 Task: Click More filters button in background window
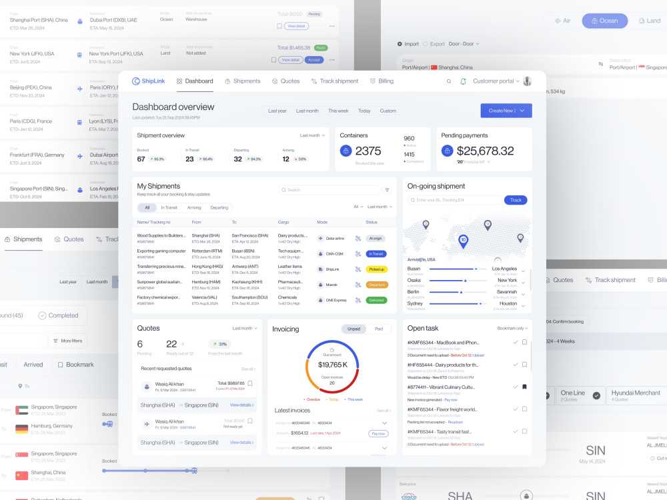[x=67, y=341]
